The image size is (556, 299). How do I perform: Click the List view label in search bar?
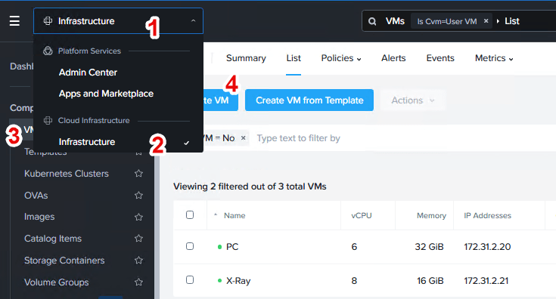pos(512,21)
